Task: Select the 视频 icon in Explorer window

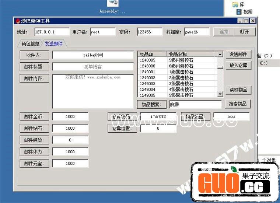Action: [239, 12]
